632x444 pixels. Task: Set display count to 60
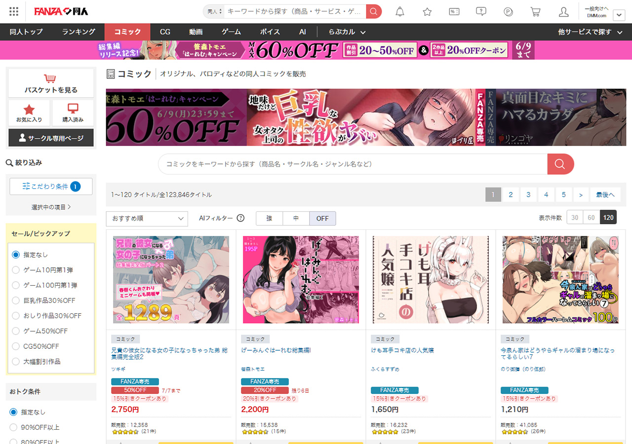click(591, 218)
